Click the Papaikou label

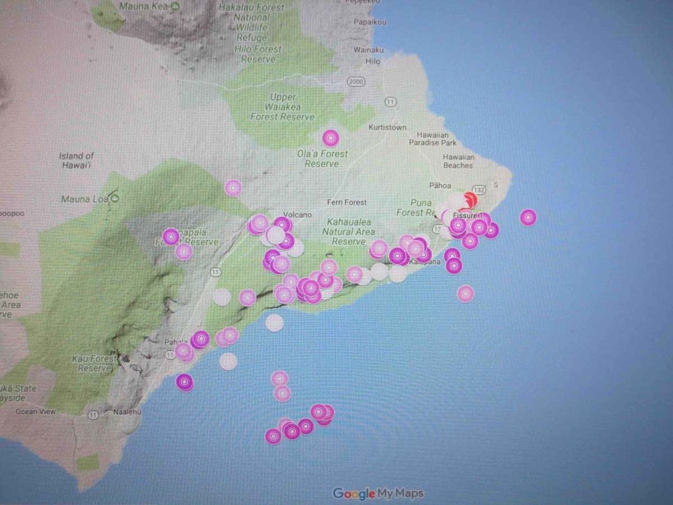coord(370,22)
